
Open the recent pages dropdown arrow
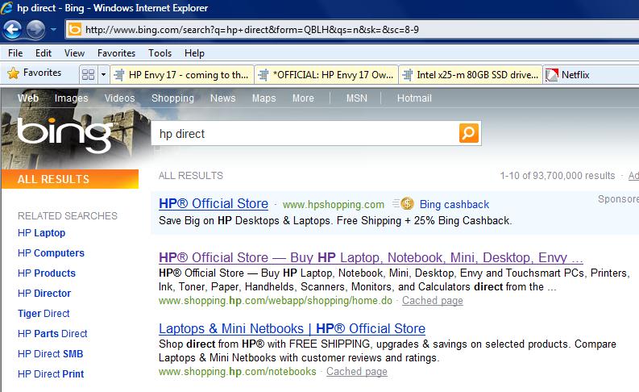point(53,30)
